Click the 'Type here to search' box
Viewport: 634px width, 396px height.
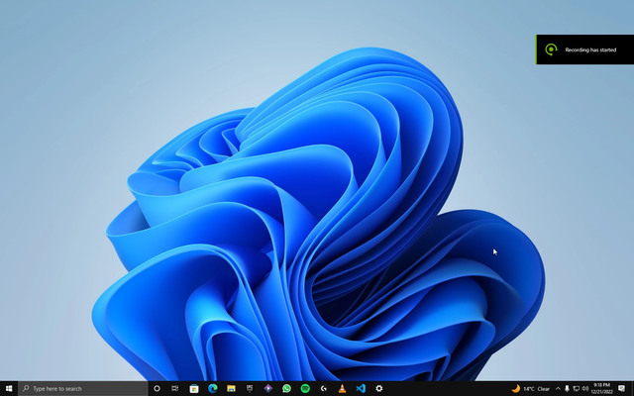pos(83,388)
